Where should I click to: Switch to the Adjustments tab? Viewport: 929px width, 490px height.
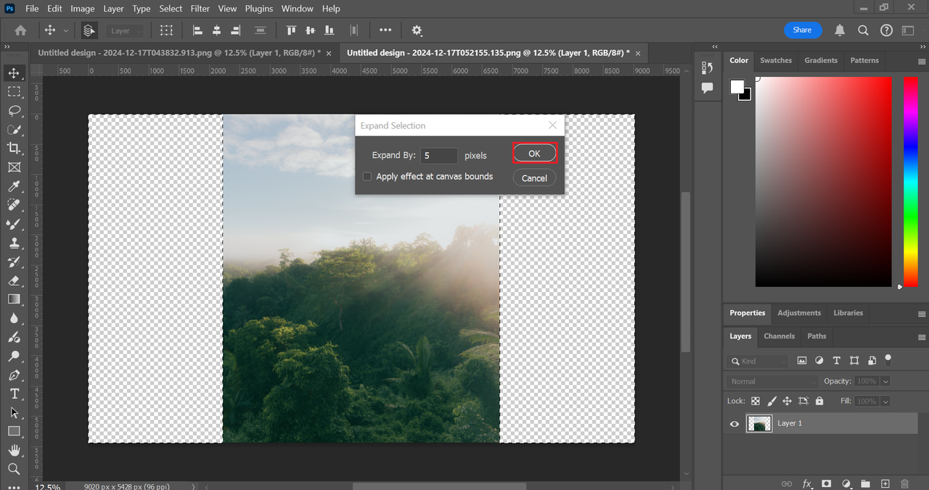click(799, 313)
